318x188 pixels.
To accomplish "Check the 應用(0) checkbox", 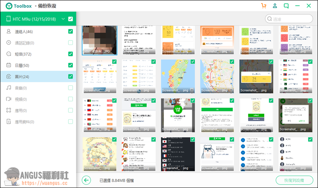I will pyautogui.click(x=70, y=110).
